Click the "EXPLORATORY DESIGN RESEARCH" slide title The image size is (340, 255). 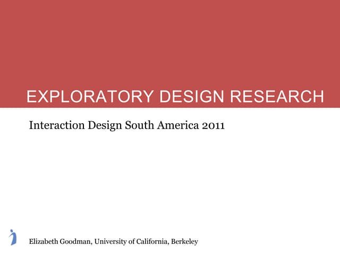[175, 97]
